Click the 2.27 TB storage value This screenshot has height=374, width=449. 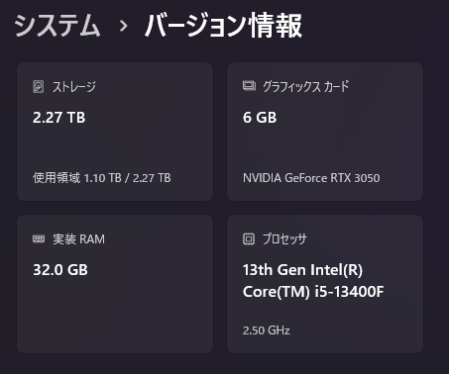(x=59, y=118)
